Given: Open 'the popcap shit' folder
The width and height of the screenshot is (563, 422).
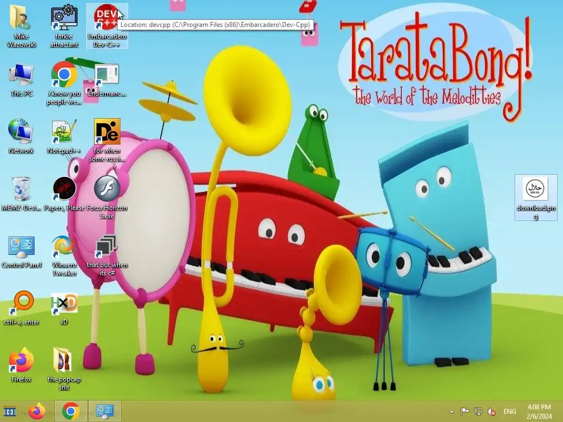Looking at the screenshot, I should [64, 368].
